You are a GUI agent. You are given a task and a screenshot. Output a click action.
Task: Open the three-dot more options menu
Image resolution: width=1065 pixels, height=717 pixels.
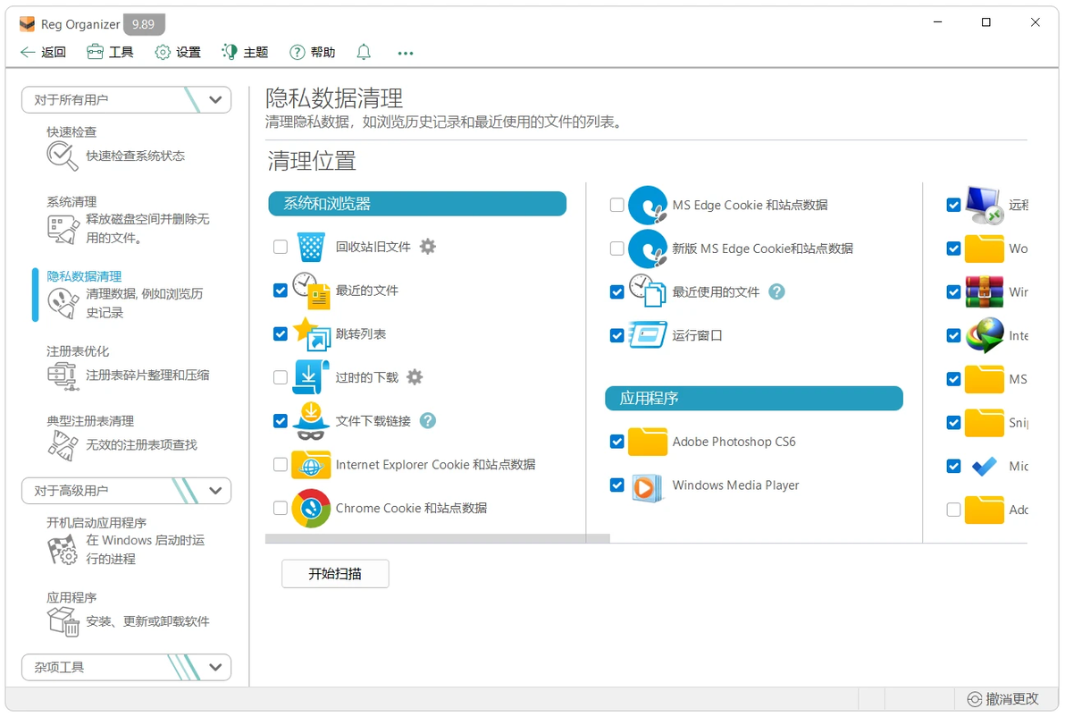pos(406,53)
